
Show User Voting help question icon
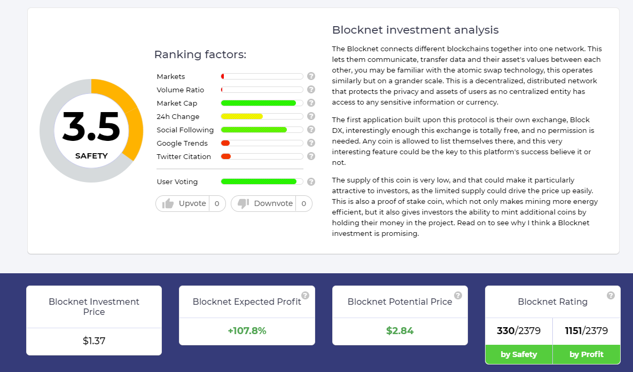[x=311, y=181]
